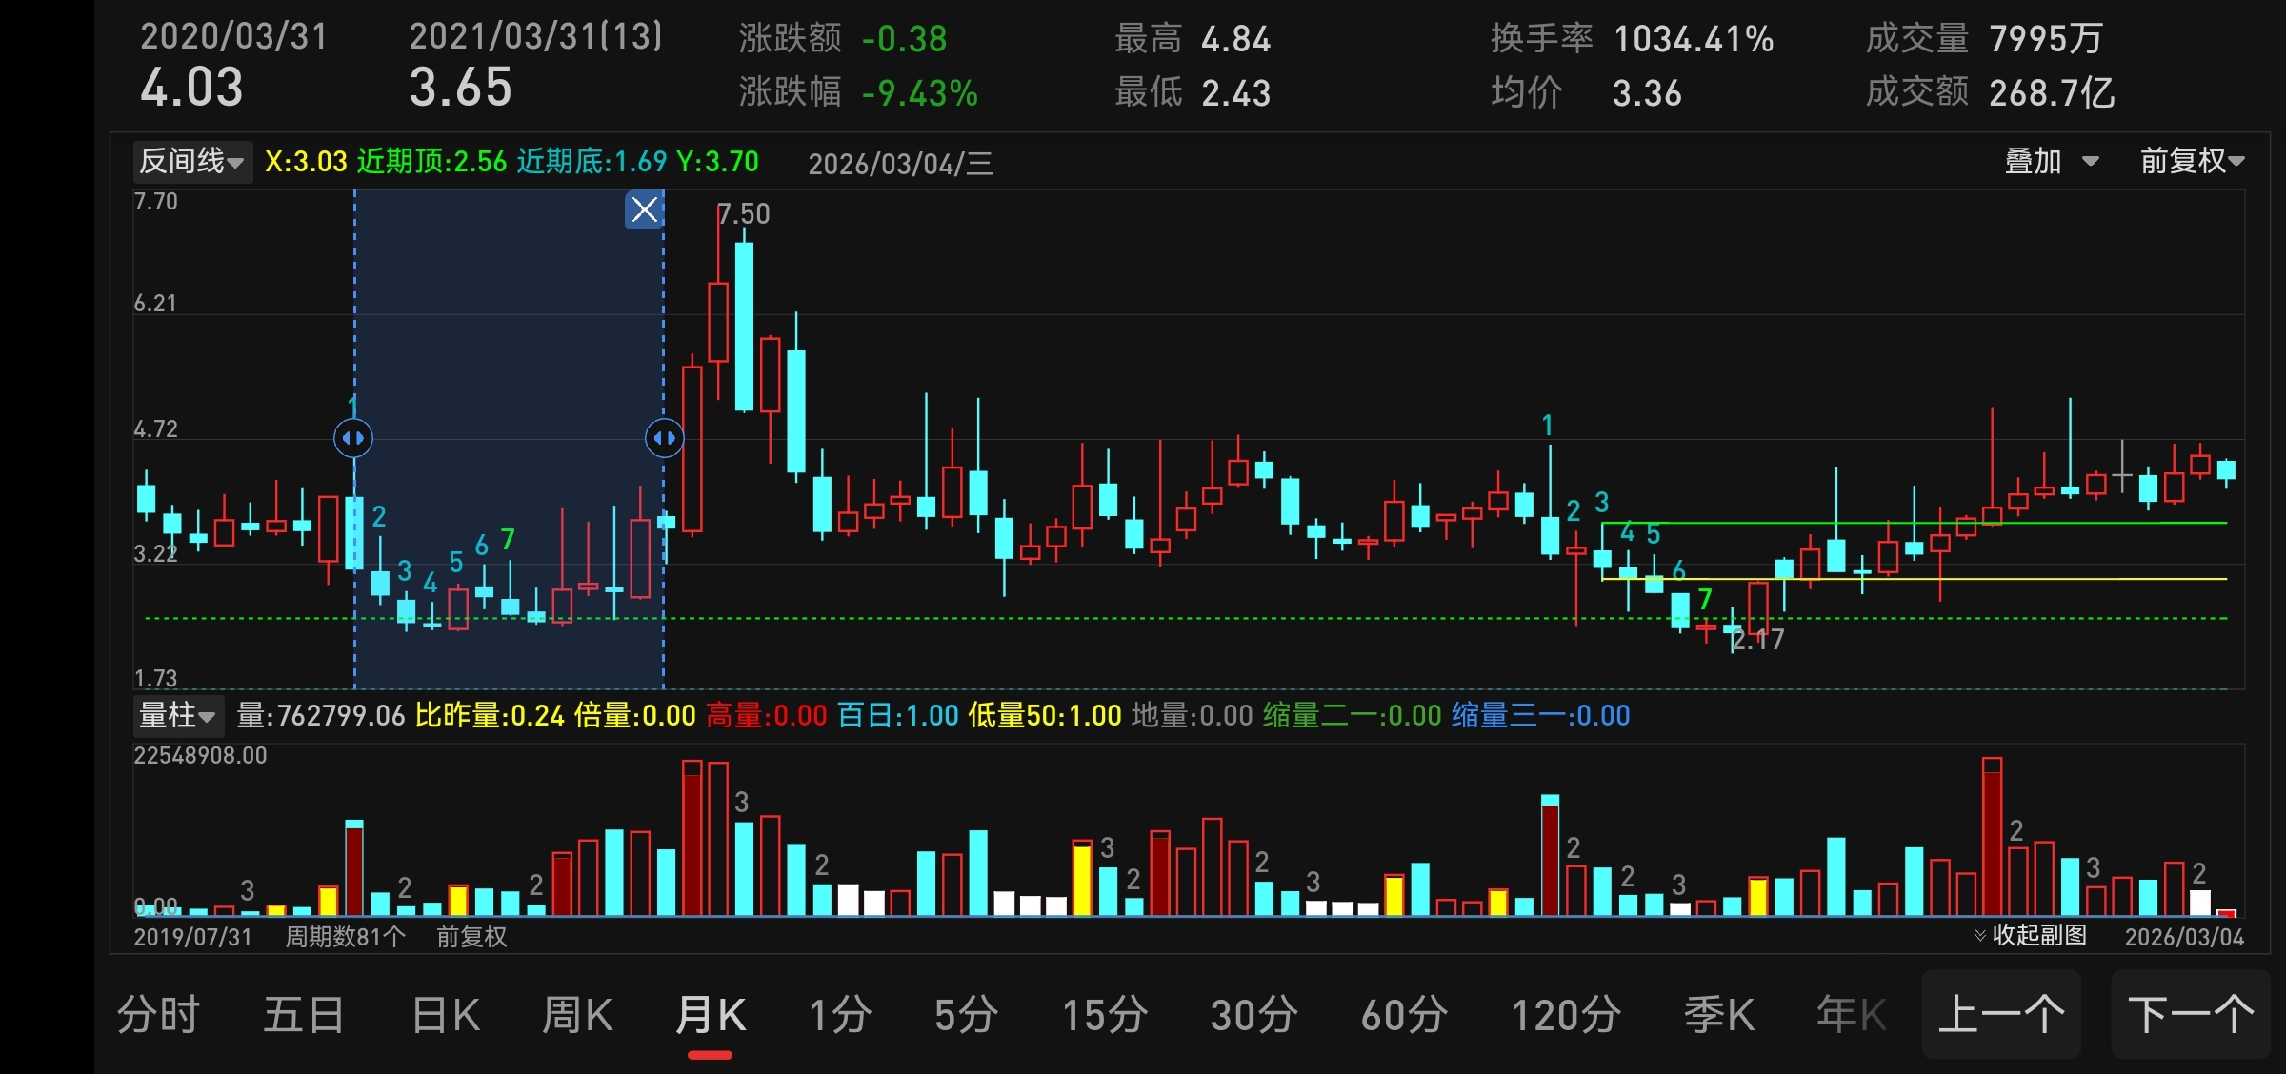Switch to 日K tab
2286x1074 pixels.
[x=446, y=1015]
